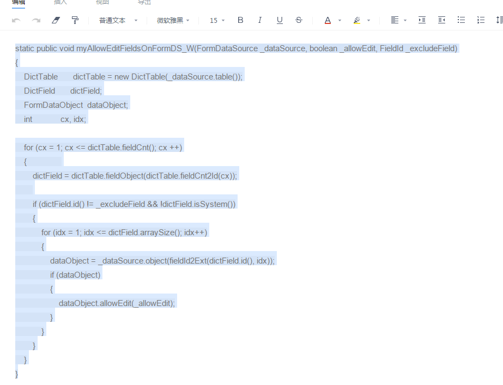Toggle bold formatting
503x385 pixels.
point(240,20)
